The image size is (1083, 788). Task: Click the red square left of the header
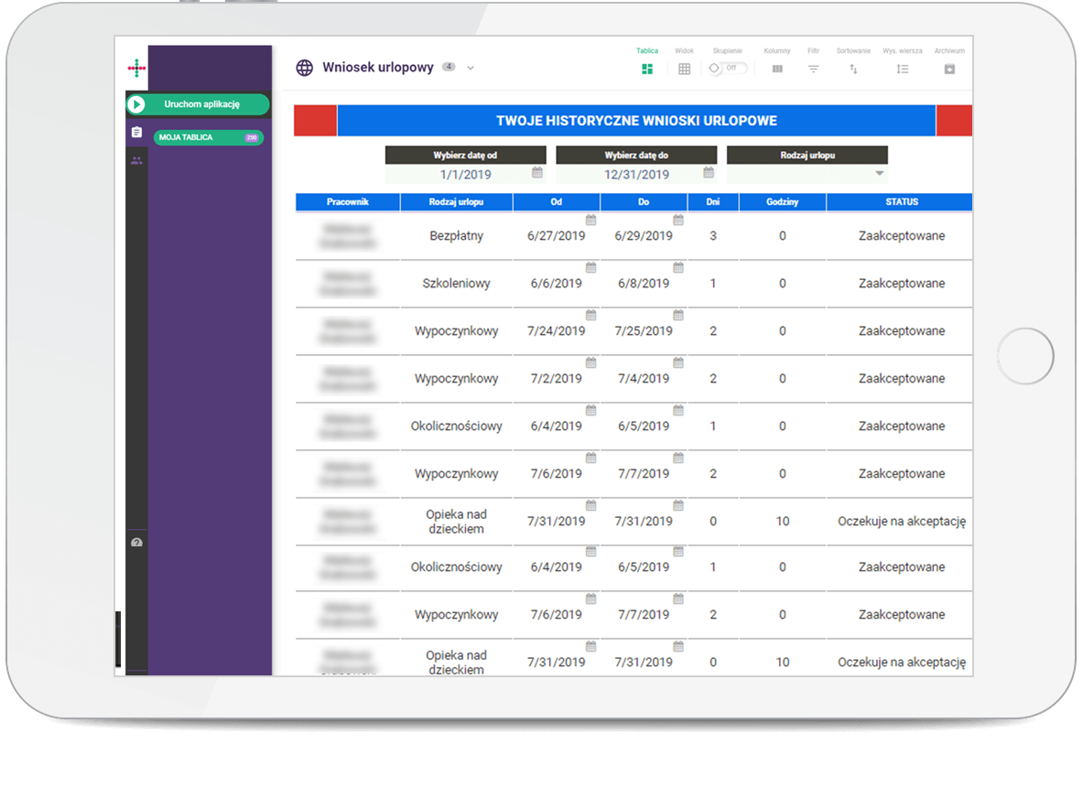pyautogui.click(x=315, y=121)
